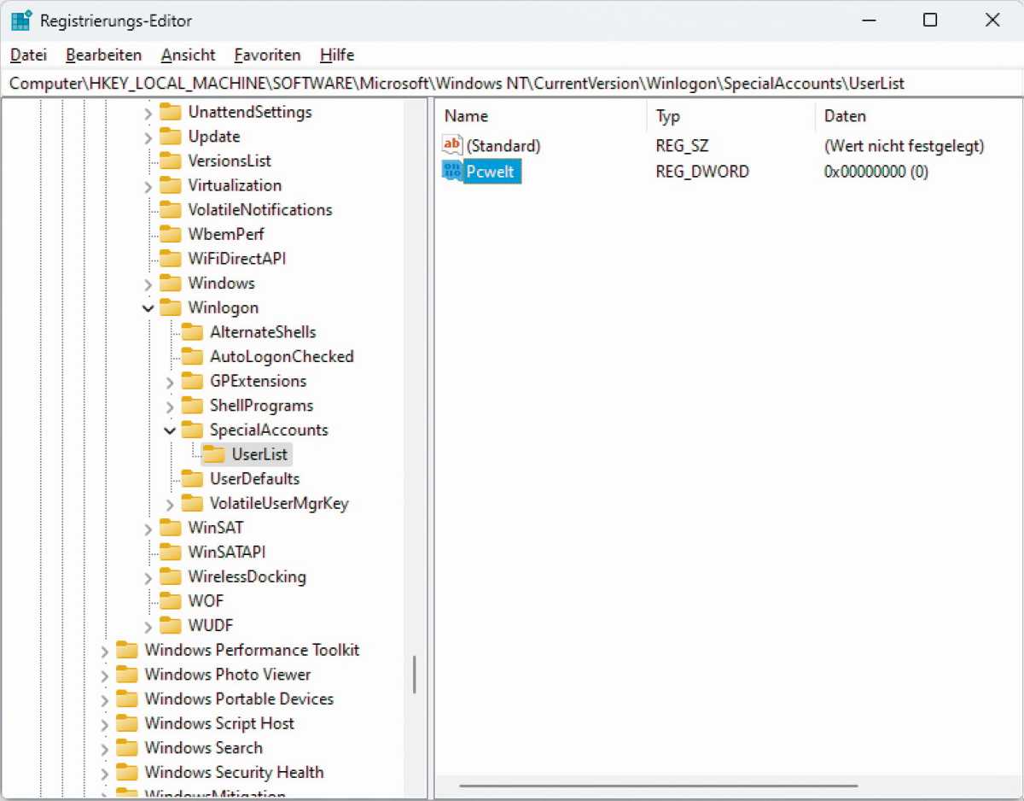Expand the WirelessDocking key
This screenshot has height=801, width=1024.
148,578
